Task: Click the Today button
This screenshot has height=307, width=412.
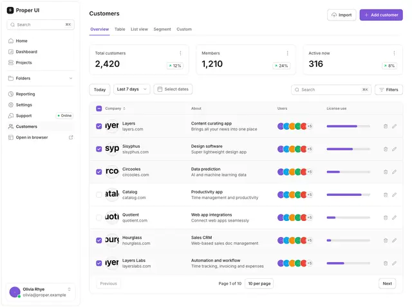Action: [x=100, y=90]
